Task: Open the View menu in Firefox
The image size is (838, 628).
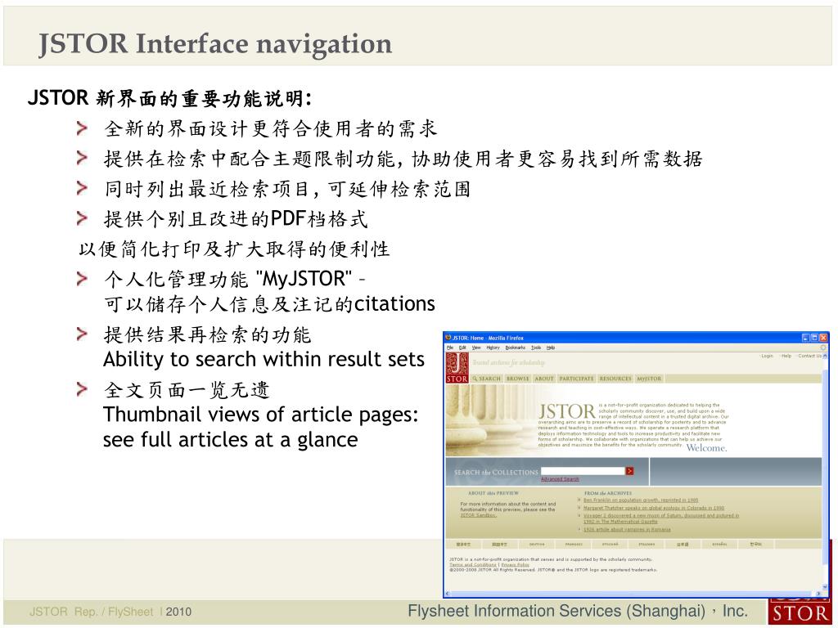Action: (x=476, y=348)
